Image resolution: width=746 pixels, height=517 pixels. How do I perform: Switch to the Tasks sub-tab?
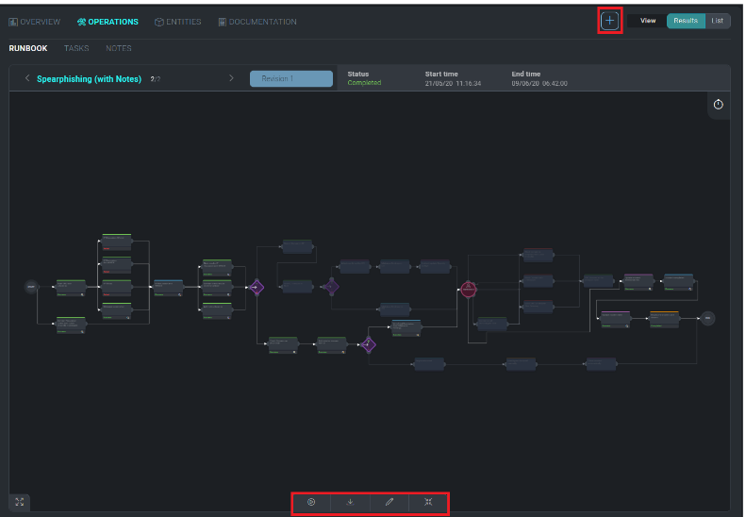76,48
